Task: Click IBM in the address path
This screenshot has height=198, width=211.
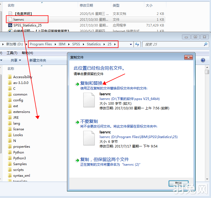Action: [x=62, y=44]
